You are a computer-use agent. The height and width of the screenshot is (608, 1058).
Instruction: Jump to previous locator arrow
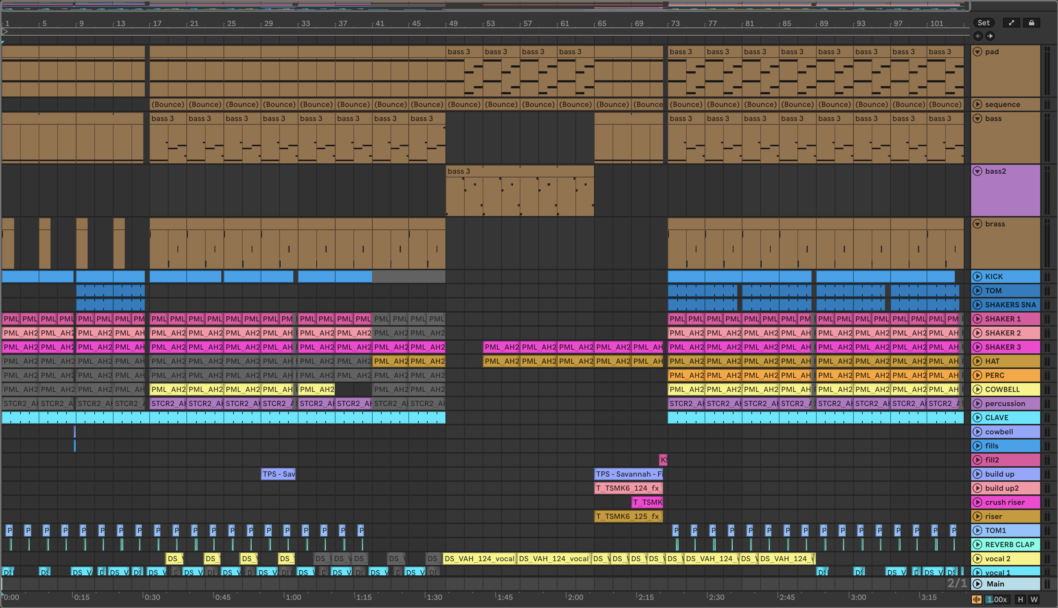(978, 36)
